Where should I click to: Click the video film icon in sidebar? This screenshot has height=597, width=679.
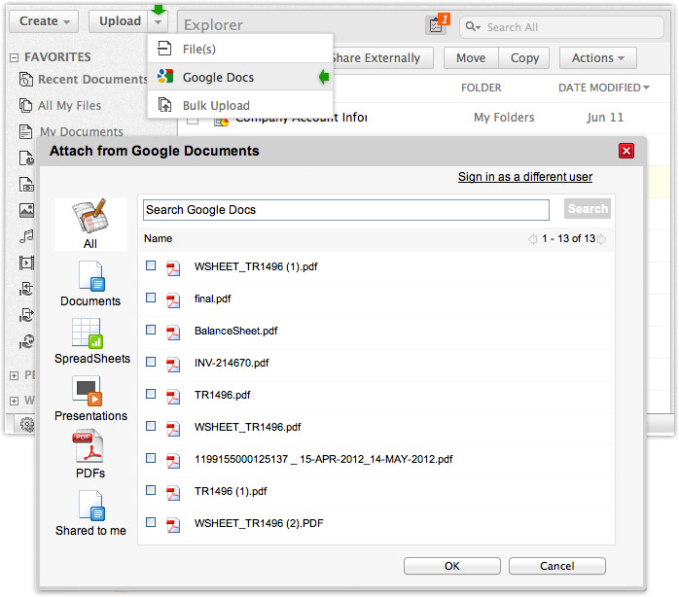coord(26,263)
